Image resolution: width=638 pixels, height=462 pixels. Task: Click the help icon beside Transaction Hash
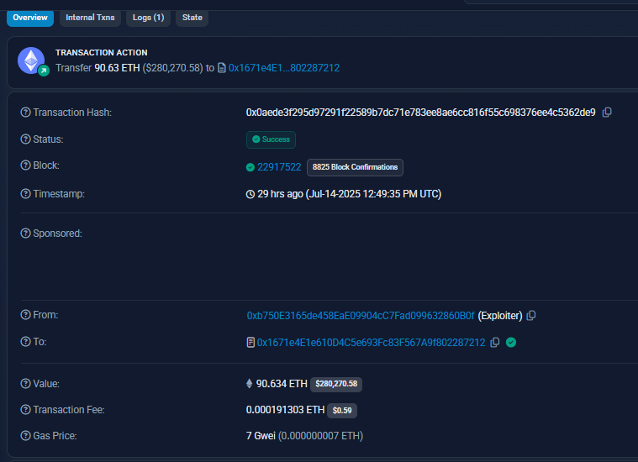click(25, 113)
